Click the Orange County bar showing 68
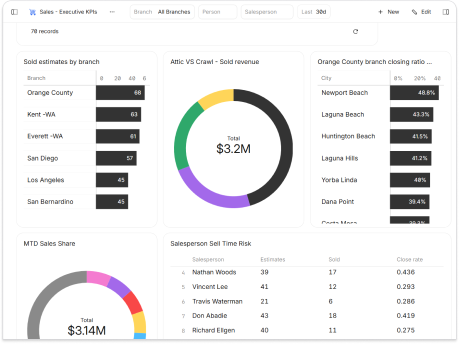This screenshot has width=459, height=344. [120, 93]
